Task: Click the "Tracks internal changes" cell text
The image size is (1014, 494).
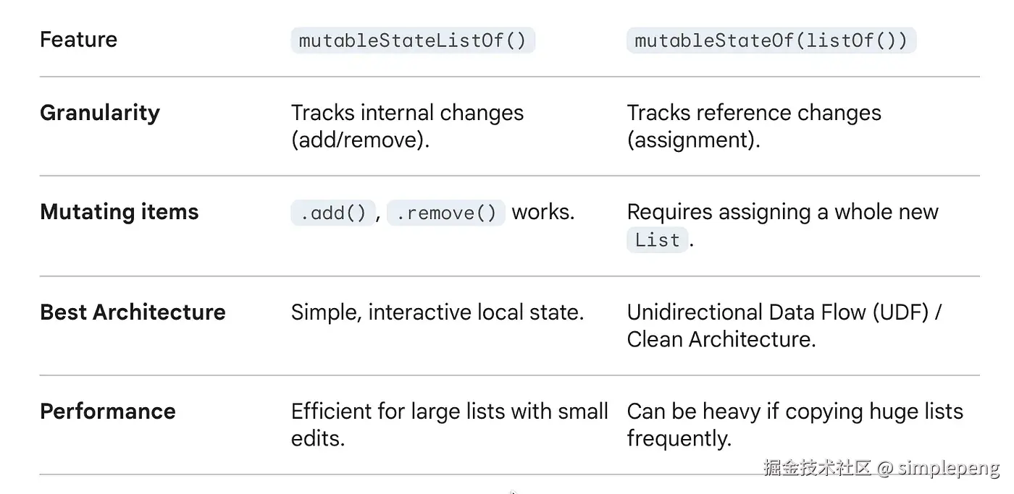Action: [407, 113]
